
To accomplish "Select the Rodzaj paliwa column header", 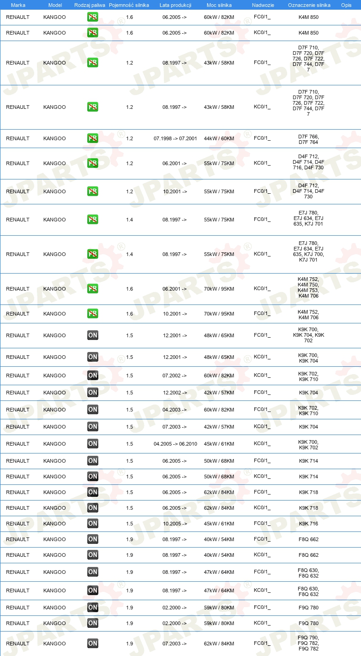I will point(90,5).
